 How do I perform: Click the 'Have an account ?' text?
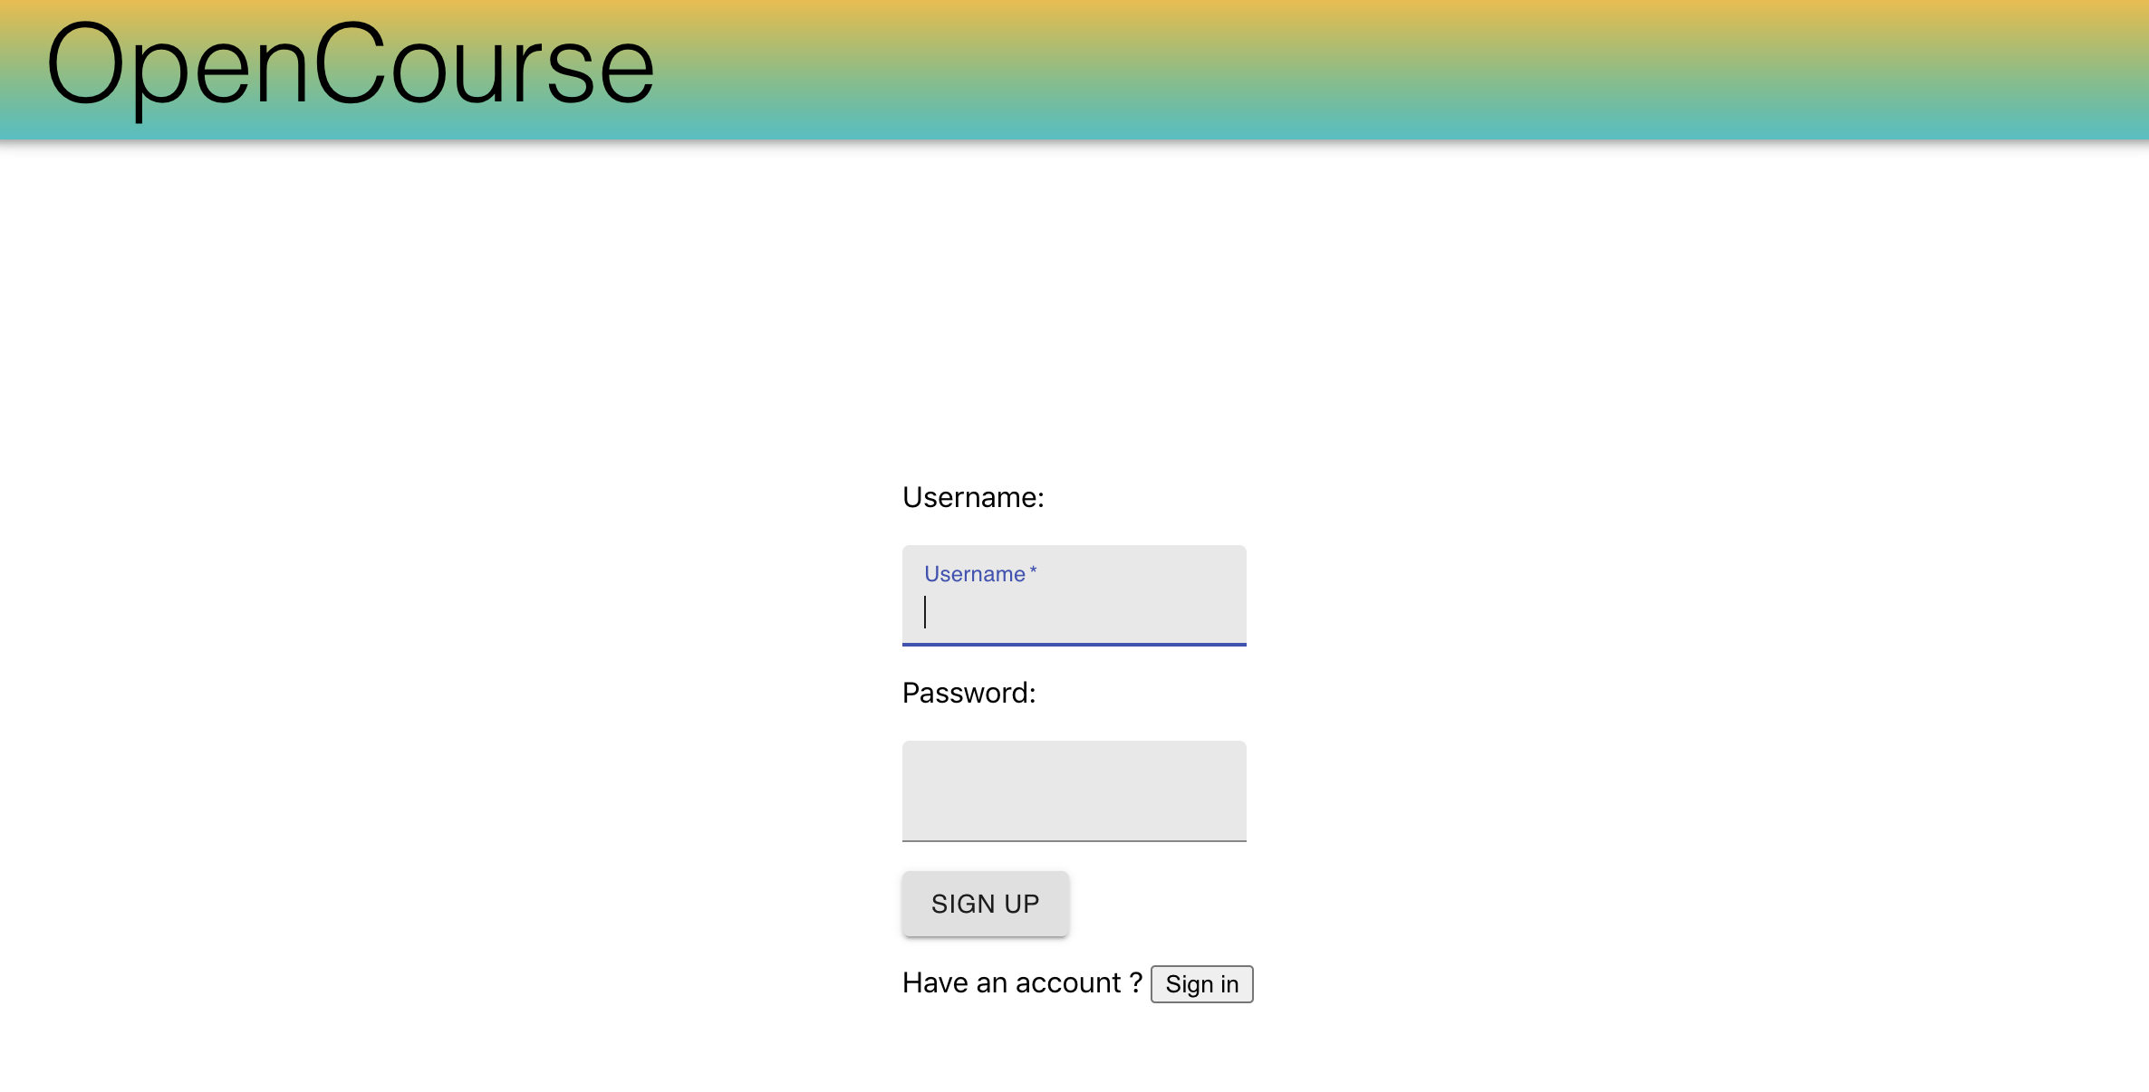click(x=1021, y=982)
